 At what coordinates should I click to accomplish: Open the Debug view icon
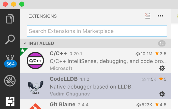(10, 81)
